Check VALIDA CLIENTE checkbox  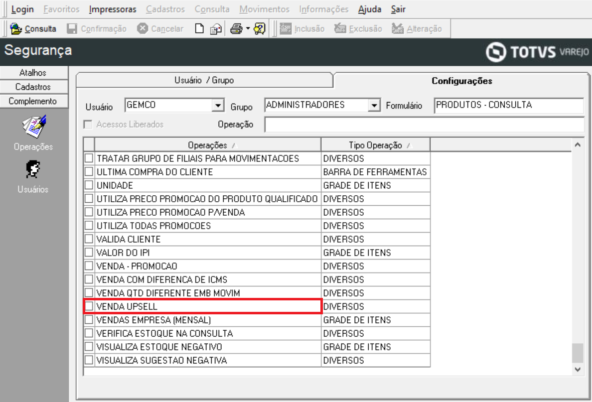(x=89, y=239)
